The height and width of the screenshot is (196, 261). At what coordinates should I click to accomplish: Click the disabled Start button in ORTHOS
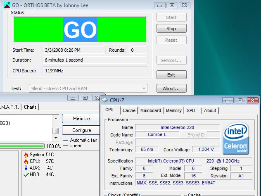click(171, 17)
